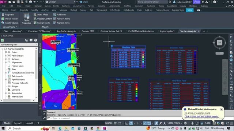
Task: Click Remove Items icon
Action: (54, 19)
